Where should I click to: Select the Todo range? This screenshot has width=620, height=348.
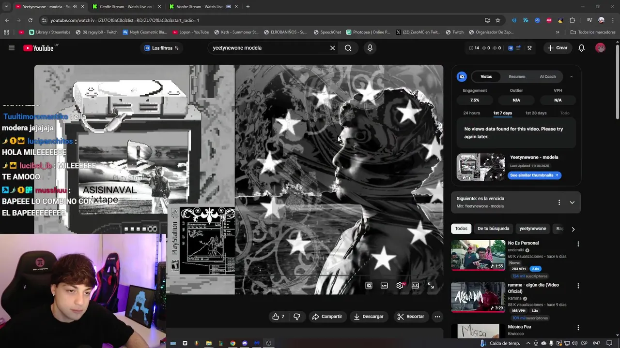[x=565, y=113]
